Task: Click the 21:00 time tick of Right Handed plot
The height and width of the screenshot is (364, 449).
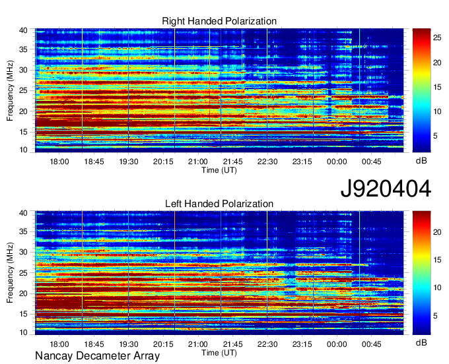Action: (198, 162)
